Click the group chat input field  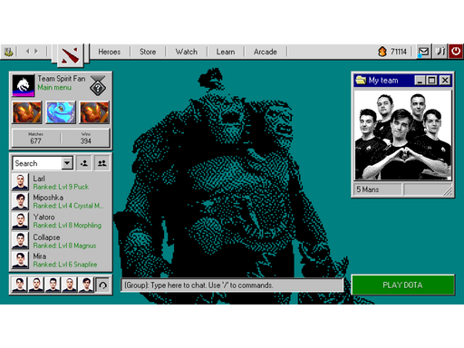[x=232, y=285]
